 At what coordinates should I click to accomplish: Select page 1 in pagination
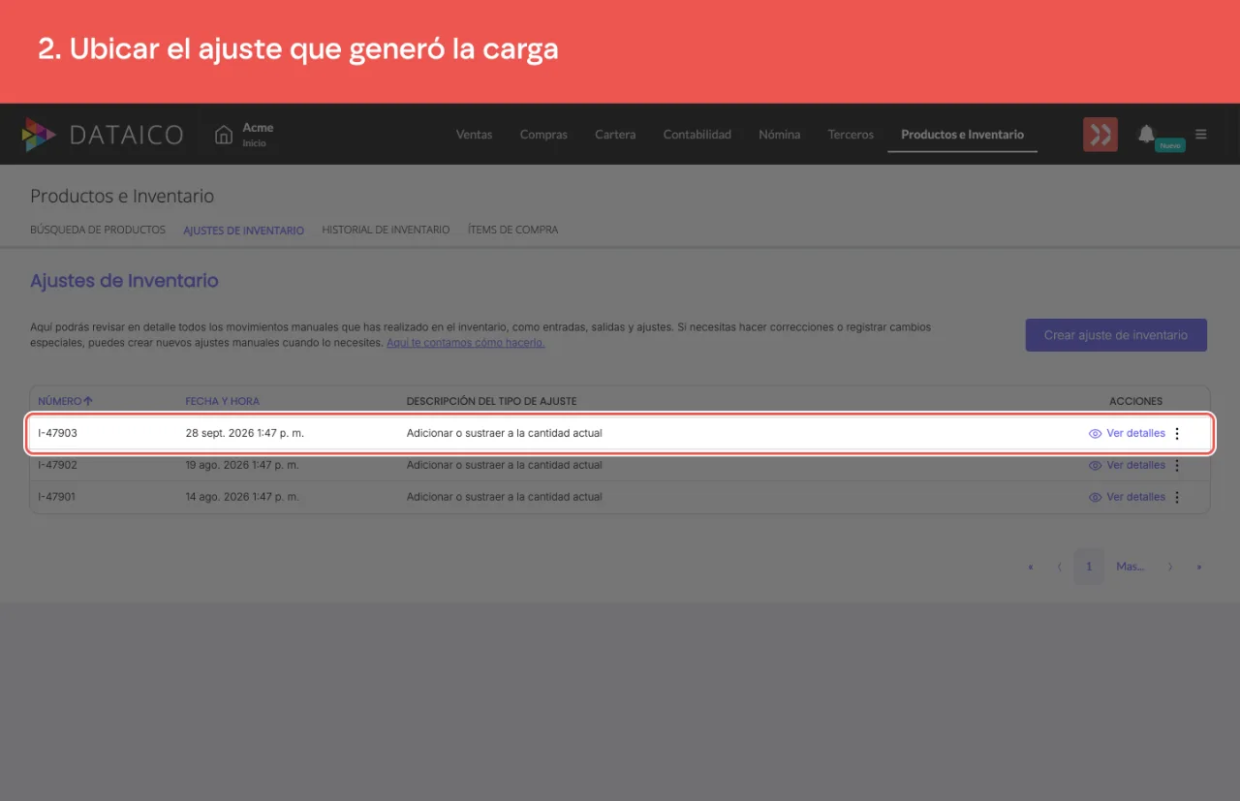pyautogui.click(x=1089, y=567)
